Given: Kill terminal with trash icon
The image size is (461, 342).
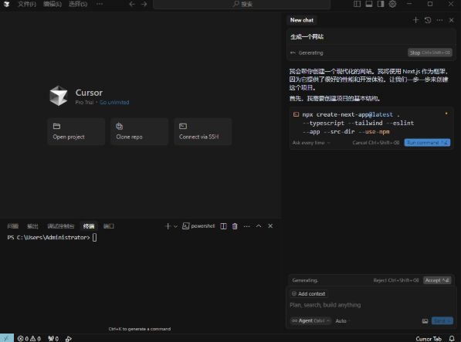Looking at the screenshot, I should point(235,226).
